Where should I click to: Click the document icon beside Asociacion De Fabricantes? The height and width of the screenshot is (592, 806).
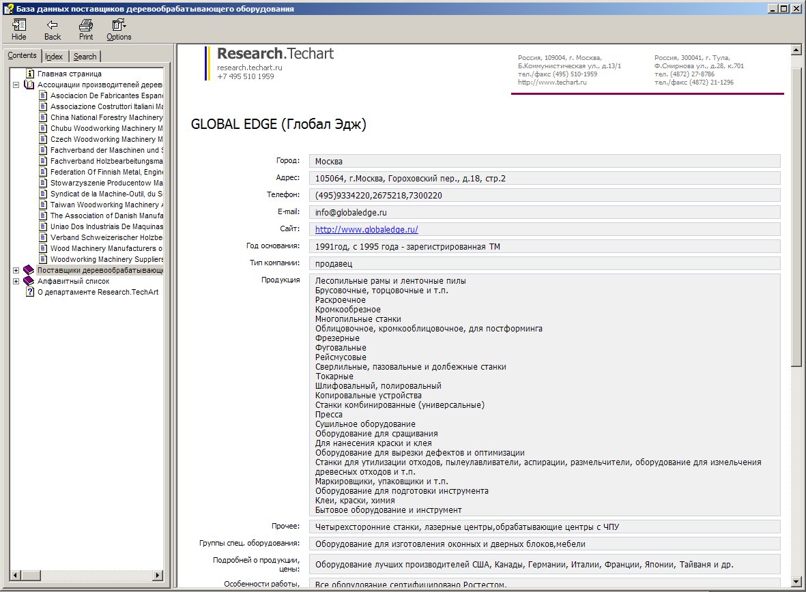[x=43, y=95]
